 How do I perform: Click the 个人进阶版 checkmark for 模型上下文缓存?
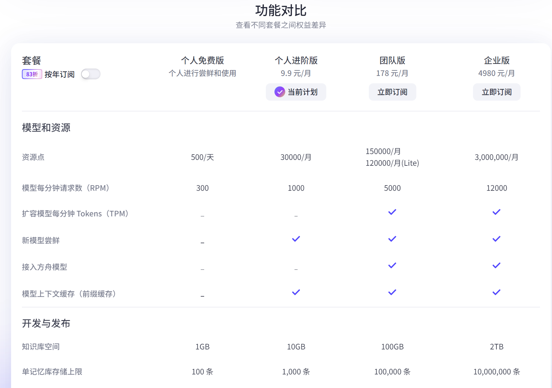[296, 292]
